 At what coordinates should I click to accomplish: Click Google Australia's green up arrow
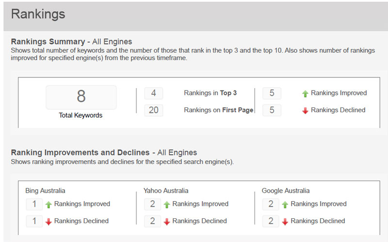[x=285, y=204]
